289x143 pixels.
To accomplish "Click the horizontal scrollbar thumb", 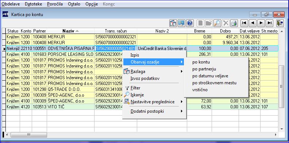I will (x=28, y=135).
